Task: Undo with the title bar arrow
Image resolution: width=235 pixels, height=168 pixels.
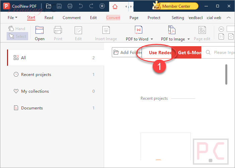Action: [x=81, y=6]
